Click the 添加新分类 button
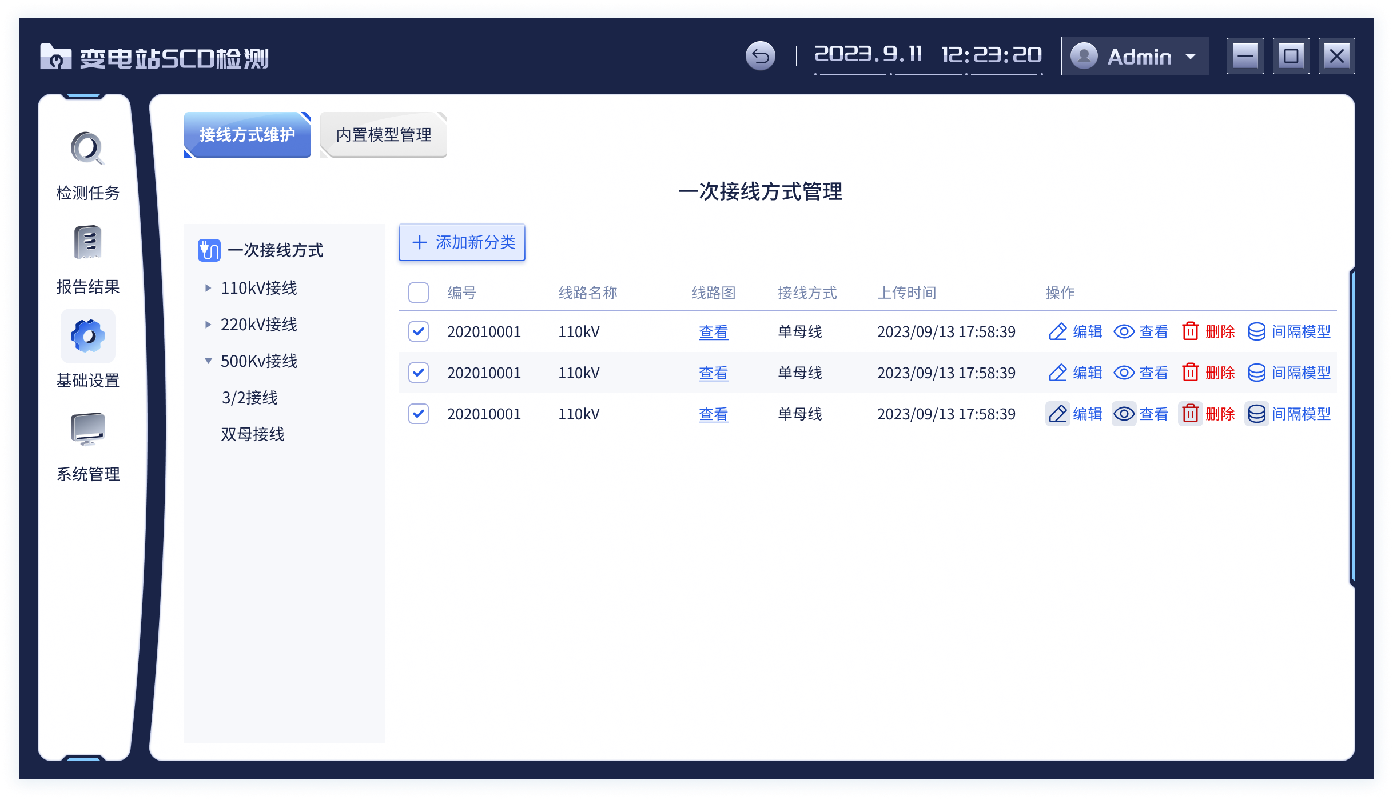The image size is (1393, 800). (462, 242)
